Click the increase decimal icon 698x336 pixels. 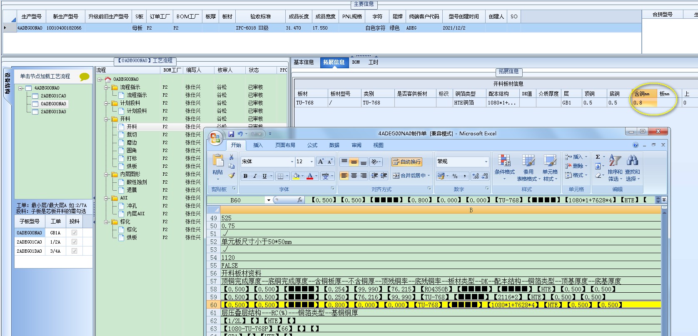pos(476,176)
